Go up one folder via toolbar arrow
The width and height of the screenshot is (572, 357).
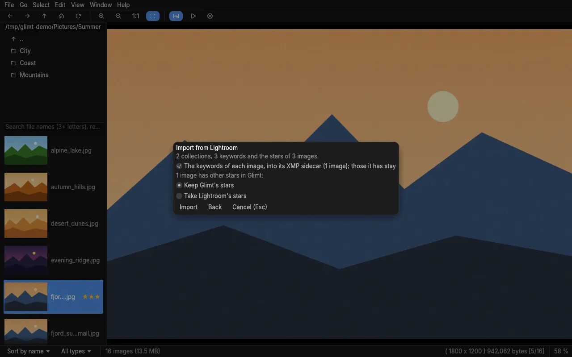click(44, 16)
